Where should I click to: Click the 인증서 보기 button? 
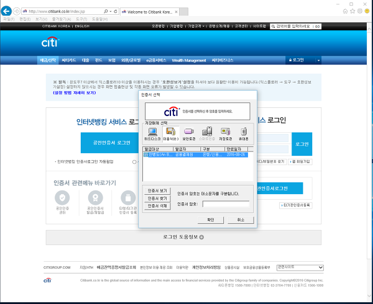coord(157,191)
